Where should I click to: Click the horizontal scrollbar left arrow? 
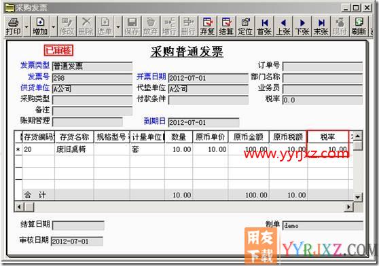pyautogui.click(x=19, y=207)
